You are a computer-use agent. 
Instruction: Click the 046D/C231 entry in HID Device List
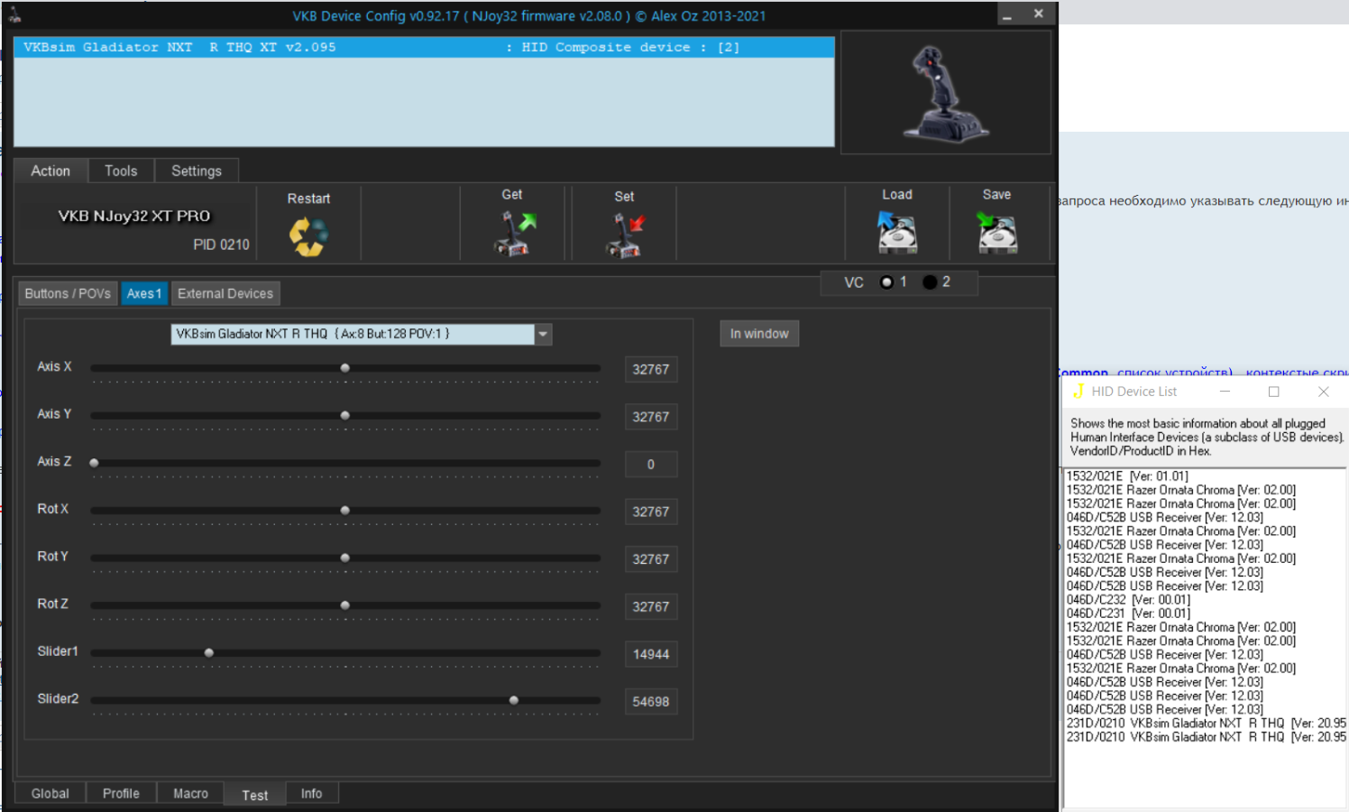pos(1128,614)
